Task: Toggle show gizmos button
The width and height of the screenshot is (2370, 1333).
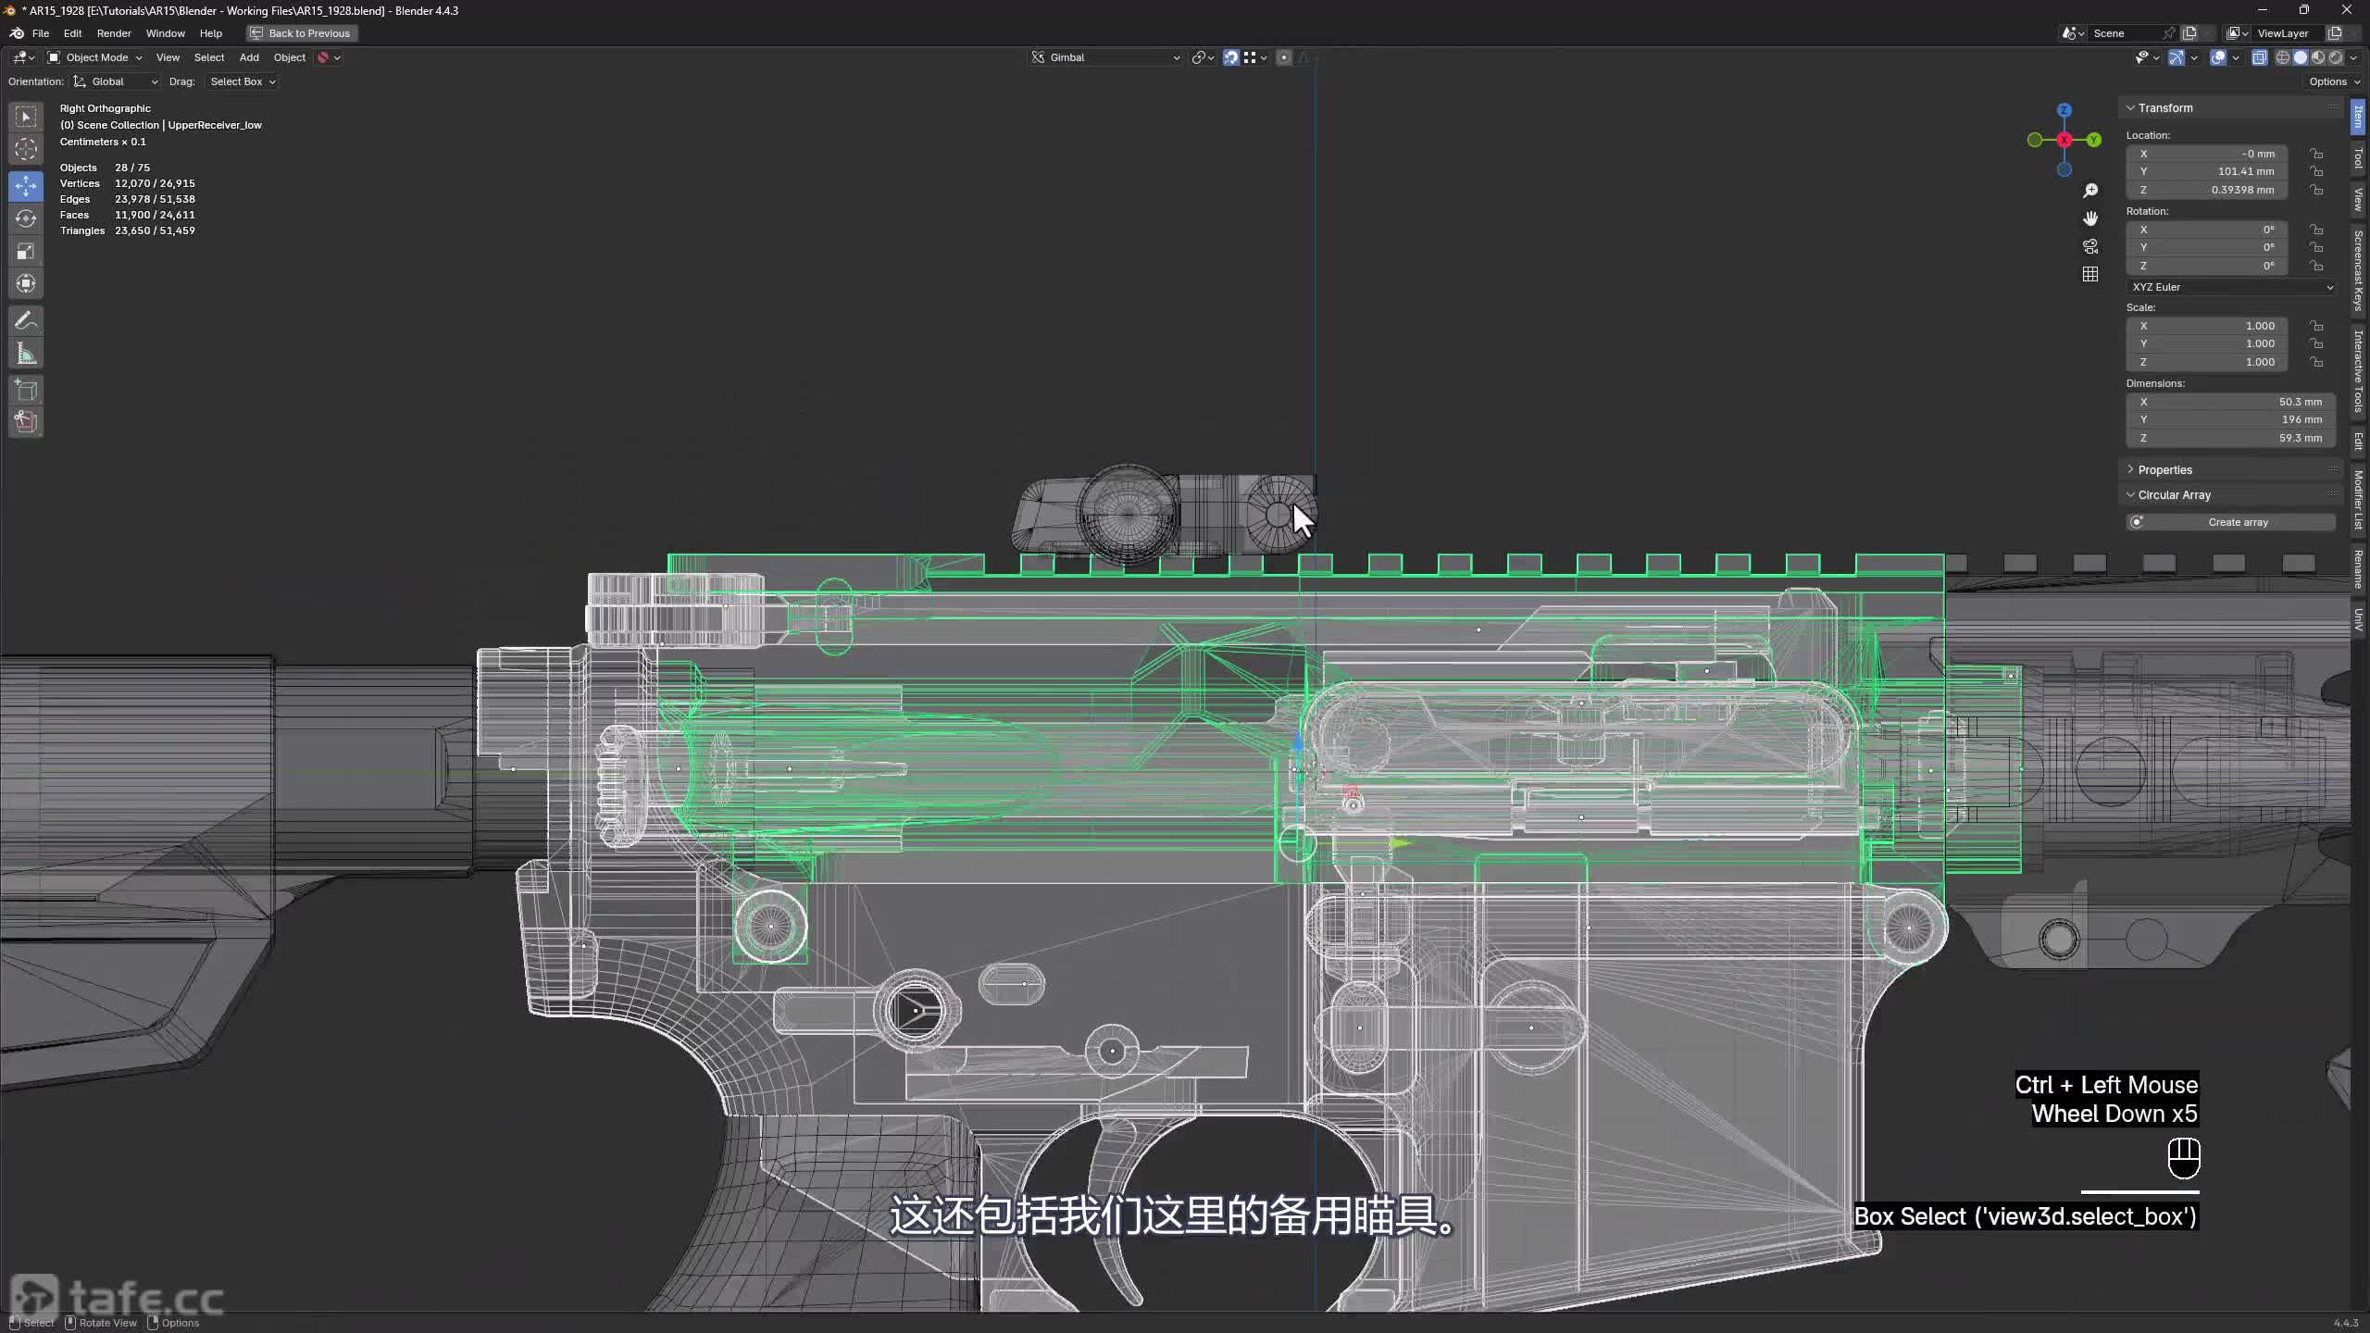Action: [2177, 57]
